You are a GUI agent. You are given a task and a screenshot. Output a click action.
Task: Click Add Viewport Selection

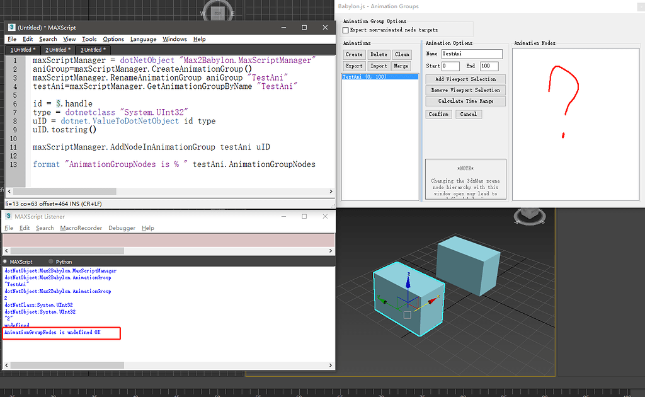point(465,79)
